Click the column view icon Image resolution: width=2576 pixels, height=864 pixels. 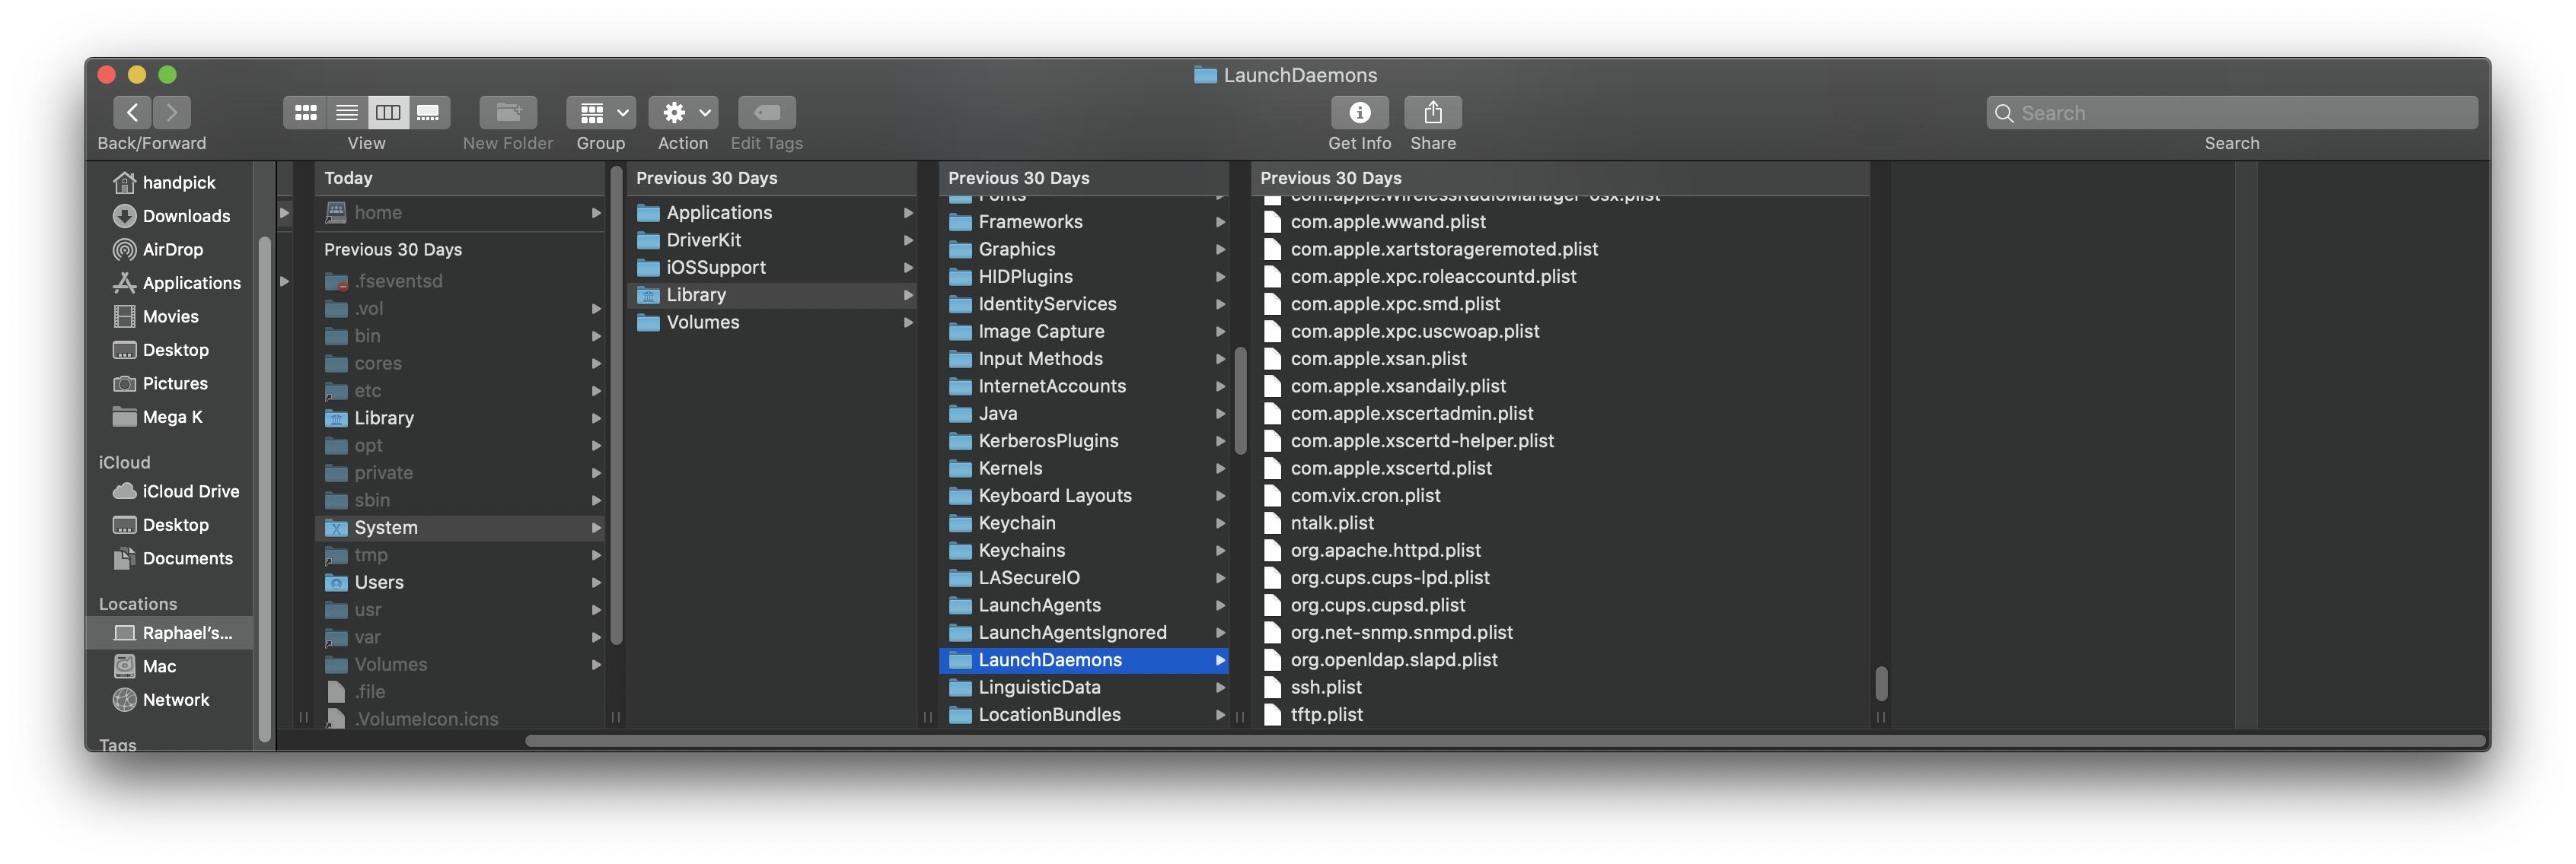386,112
